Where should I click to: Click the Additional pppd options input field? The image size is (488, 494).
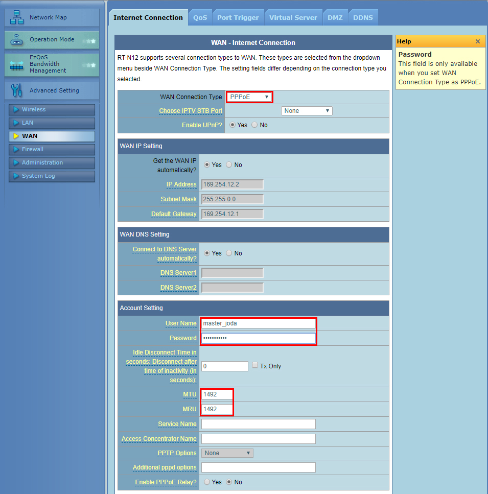259,467
